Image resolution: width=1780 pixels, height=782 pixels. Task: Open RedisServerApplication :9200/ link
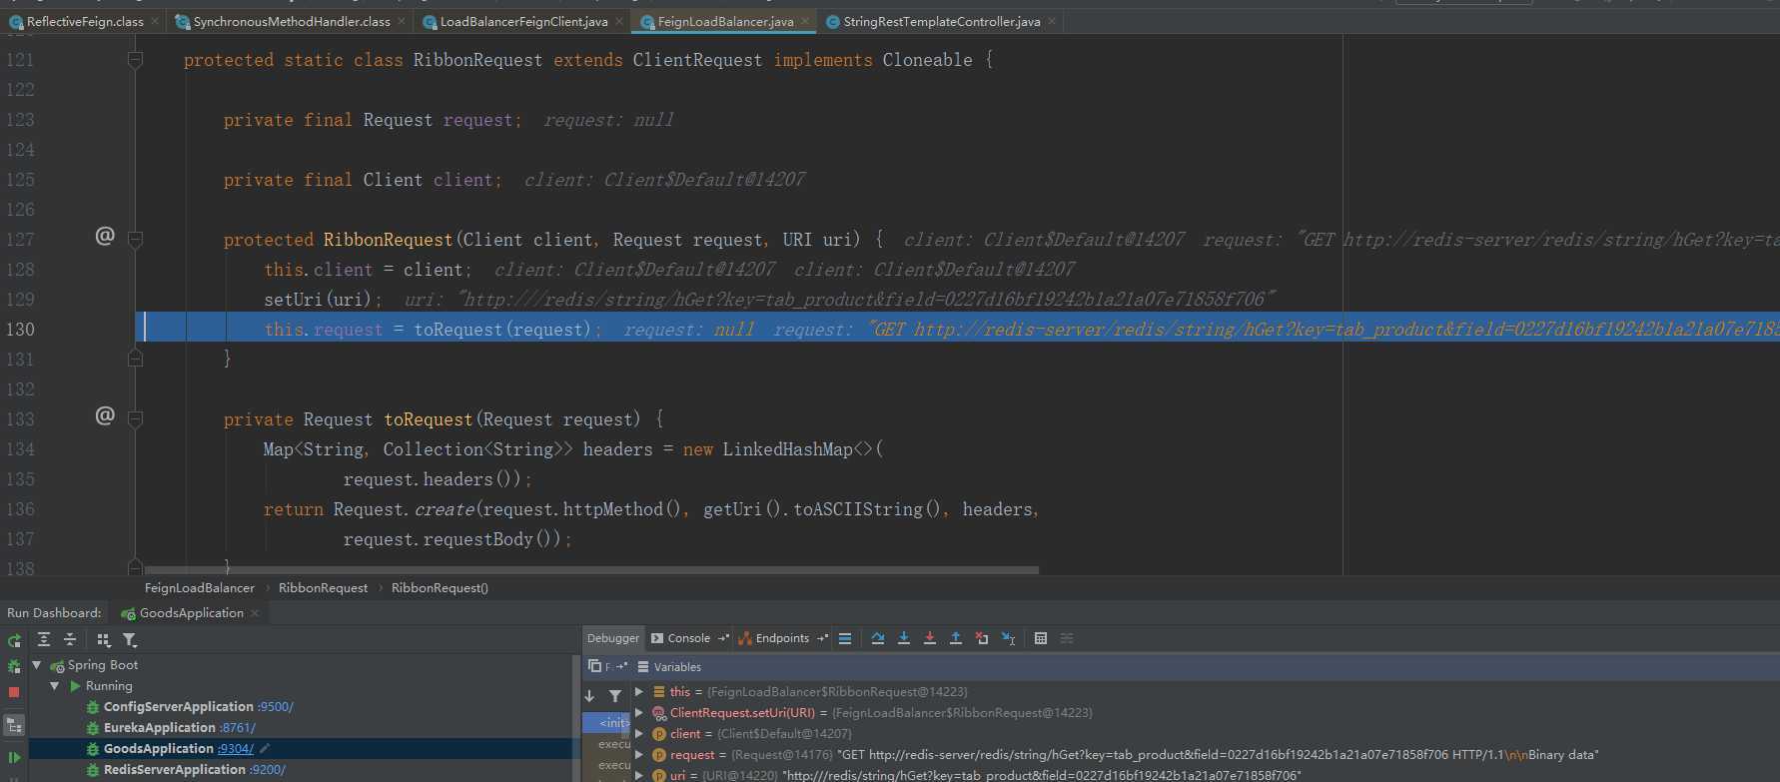268,770
